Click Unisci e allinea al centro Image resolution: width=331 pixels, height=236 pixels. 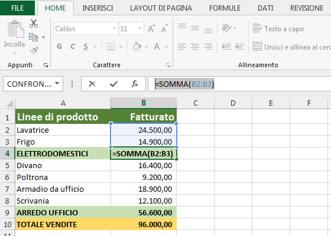point(292,47)
